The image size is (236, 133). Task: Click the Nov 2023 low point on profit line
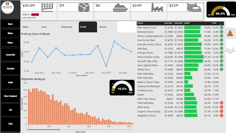[x=106, y=66]
